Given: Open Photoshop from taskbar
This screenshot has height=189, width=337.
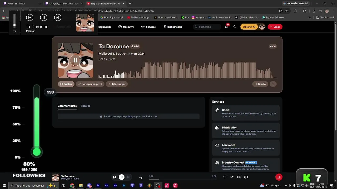Looking at the screenshot, I should pos(123,186).
